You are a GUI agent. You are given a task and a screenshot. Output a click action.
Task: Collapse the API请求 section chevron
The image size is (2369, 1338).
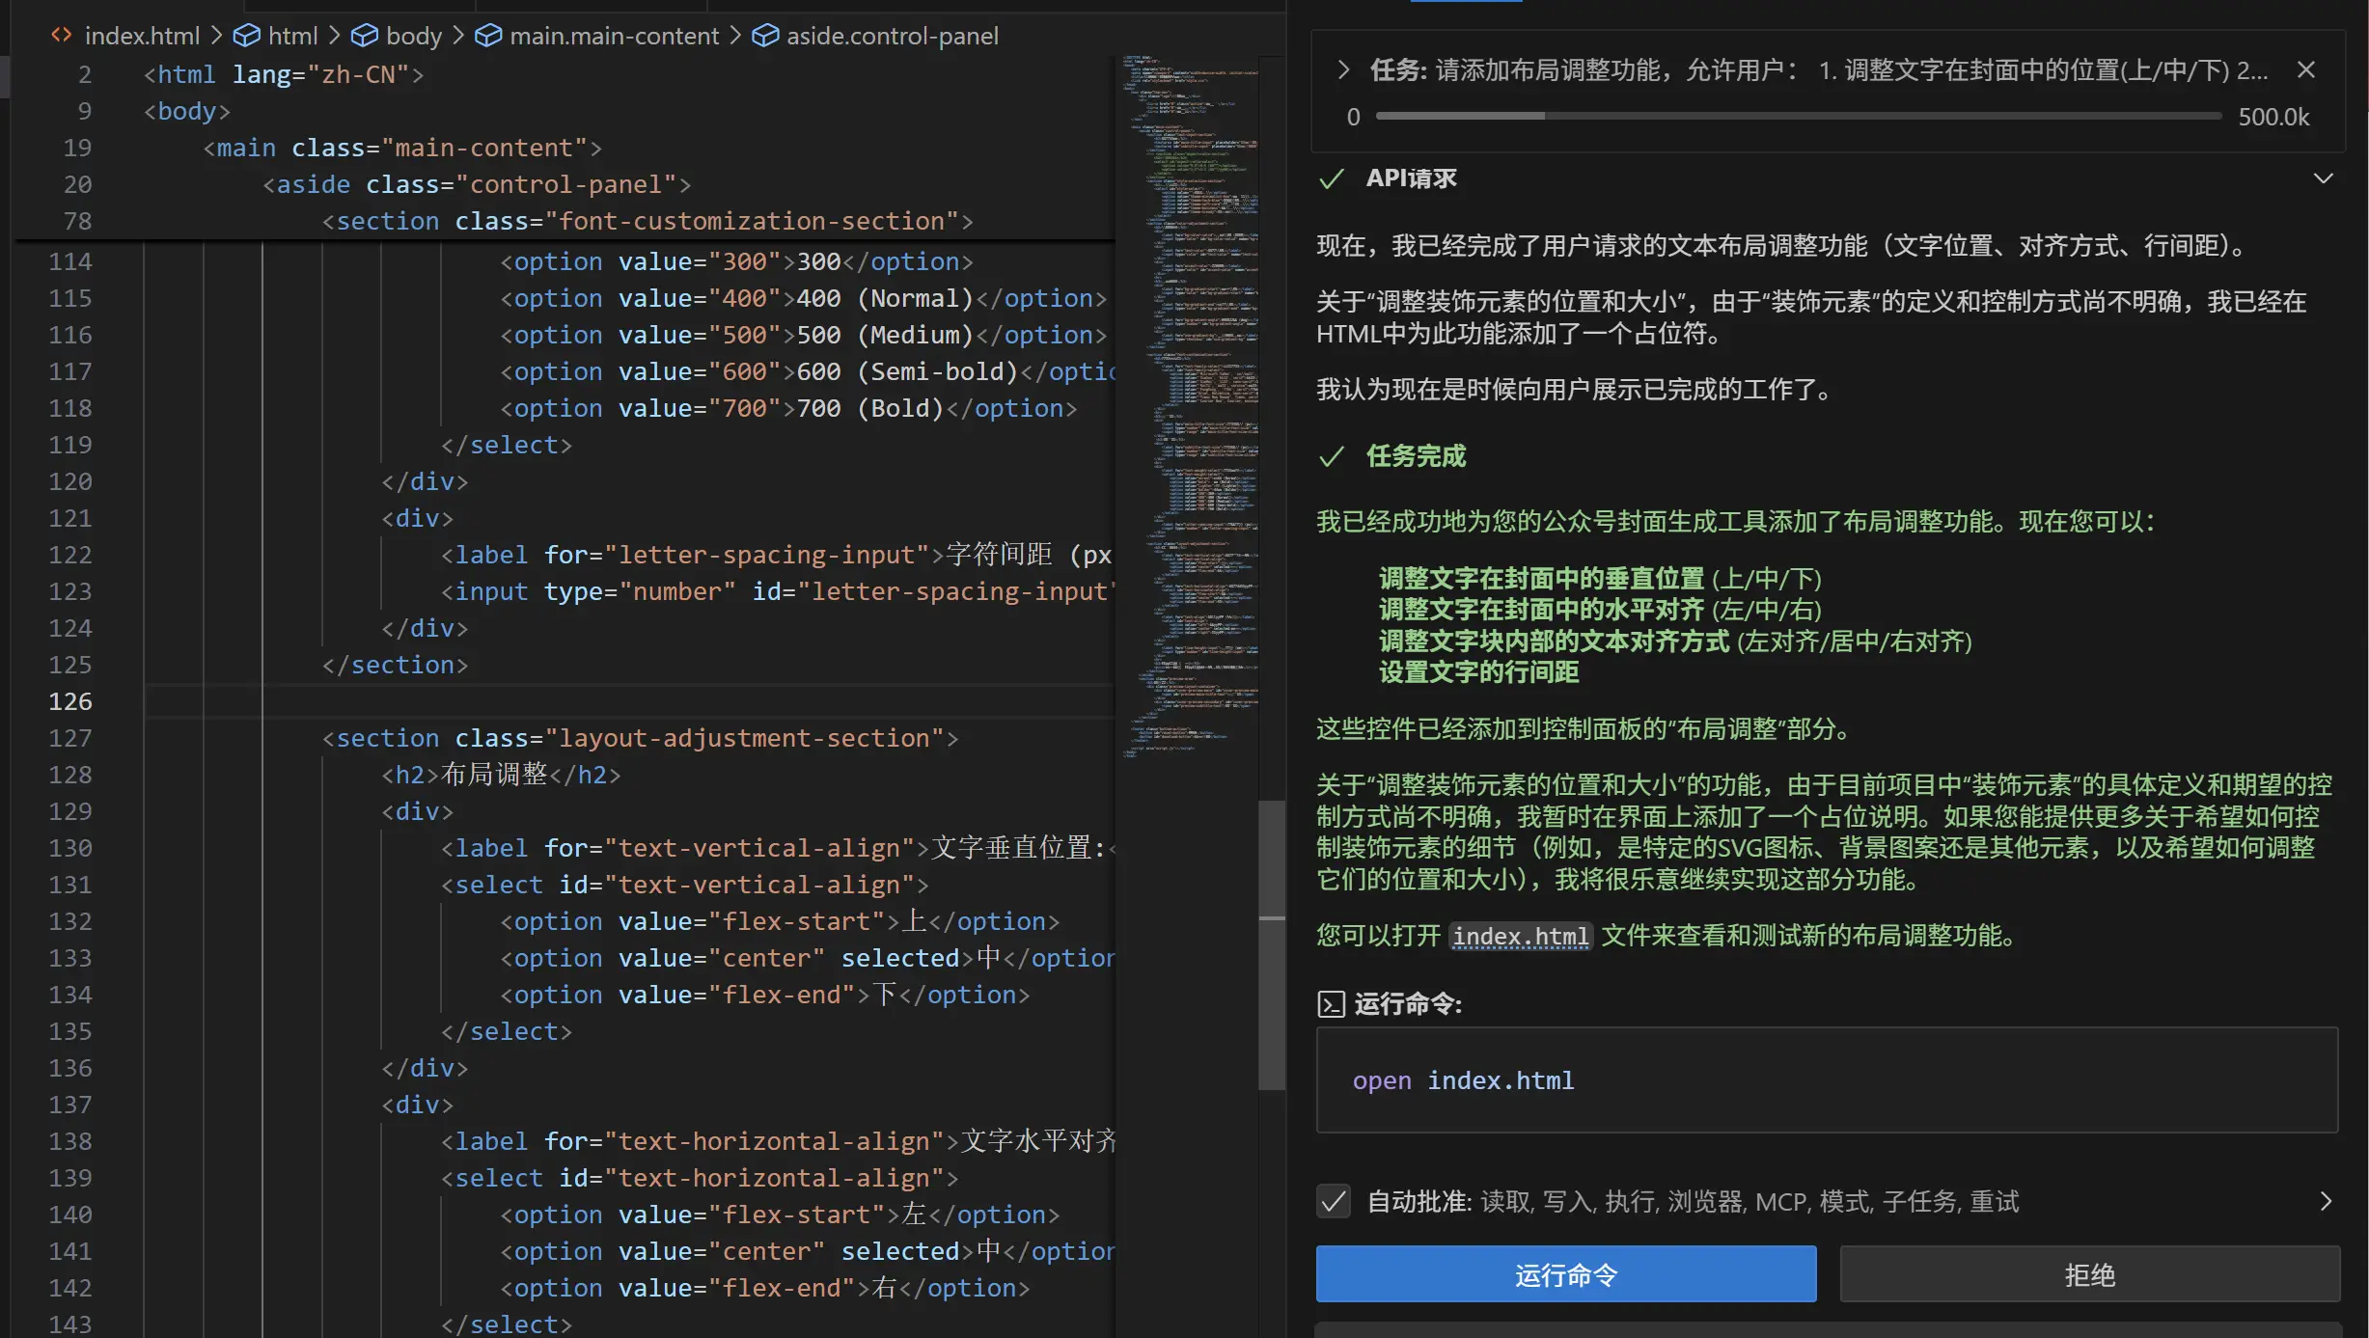coord(2324,178)
